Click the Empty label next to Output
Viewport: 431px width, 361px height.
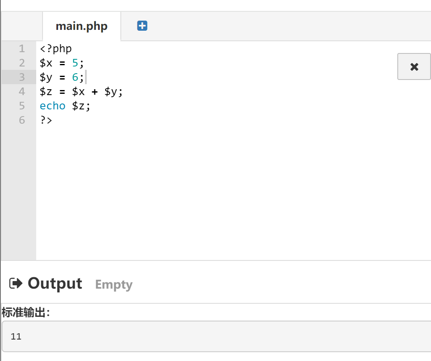pyautogui.click(x=114, y=284)
